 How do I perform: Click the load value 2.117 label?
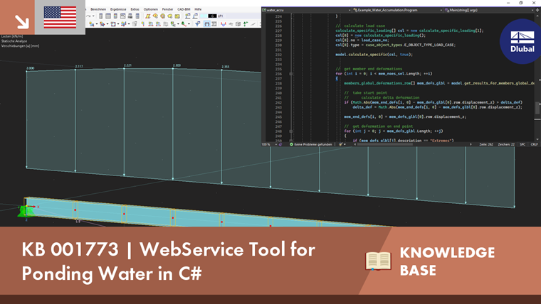coord(79,66)
